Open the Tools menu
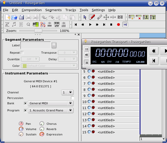This screenshot has height=143, width=167. [84, 10]
